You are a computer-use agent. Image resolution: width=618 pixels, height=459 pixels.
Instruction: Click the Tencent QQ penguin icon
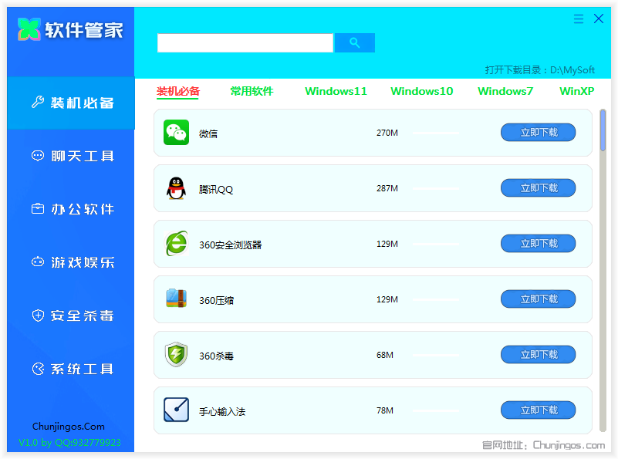point(176,188)
